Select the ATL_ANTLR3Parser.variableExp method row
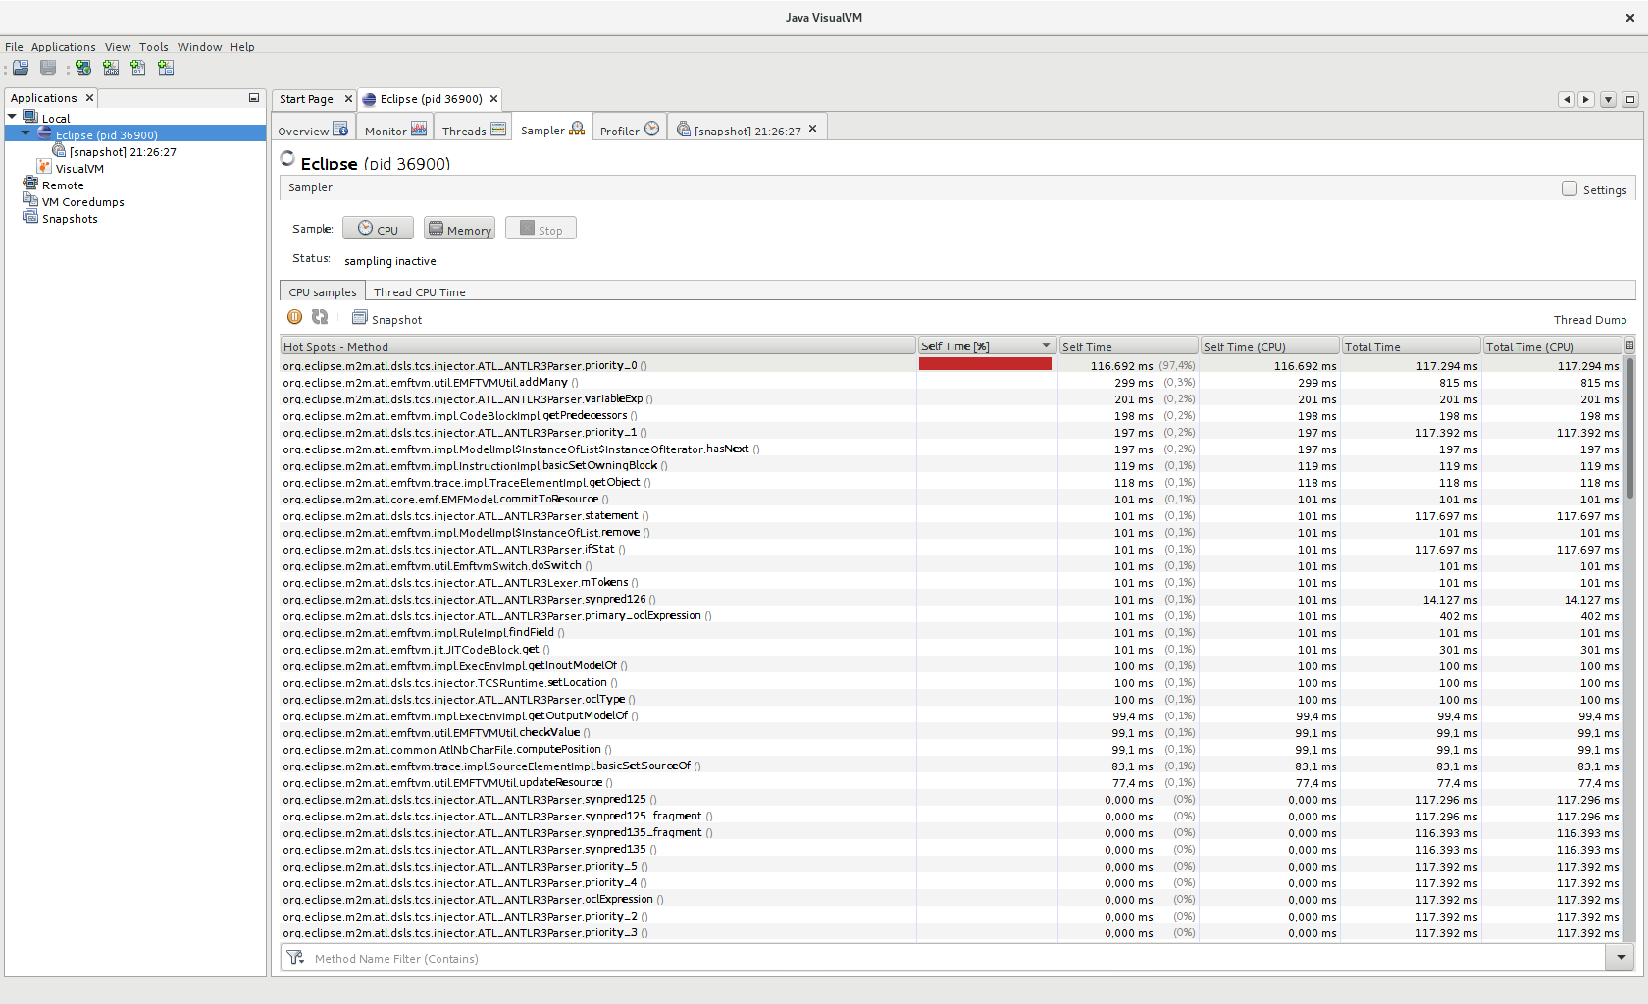Image resolution: width=1648 pixels, height=1004 pixels. (952, 398)
